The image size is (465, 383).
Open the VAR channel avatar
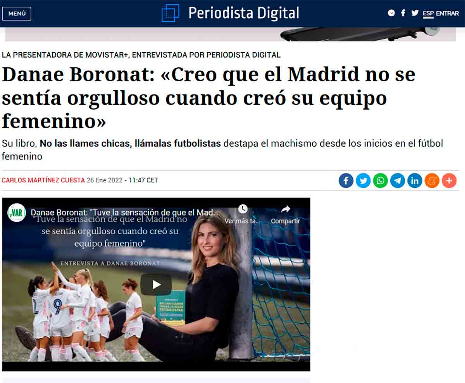[x=17, y=213]
